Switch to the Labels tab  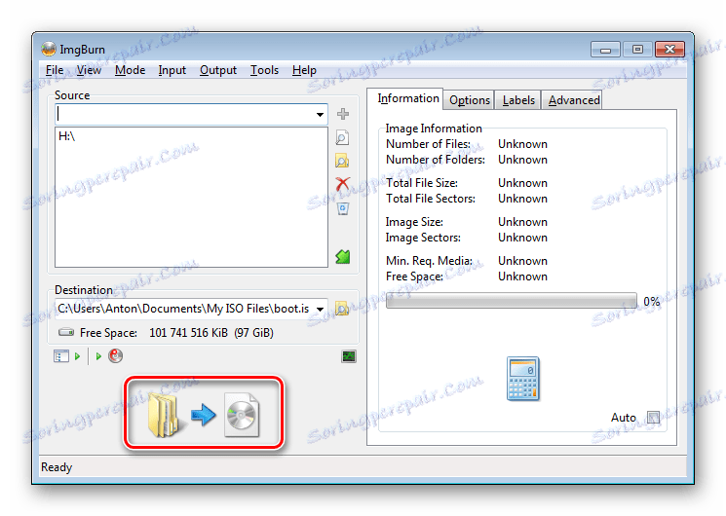tap(518, 100)
